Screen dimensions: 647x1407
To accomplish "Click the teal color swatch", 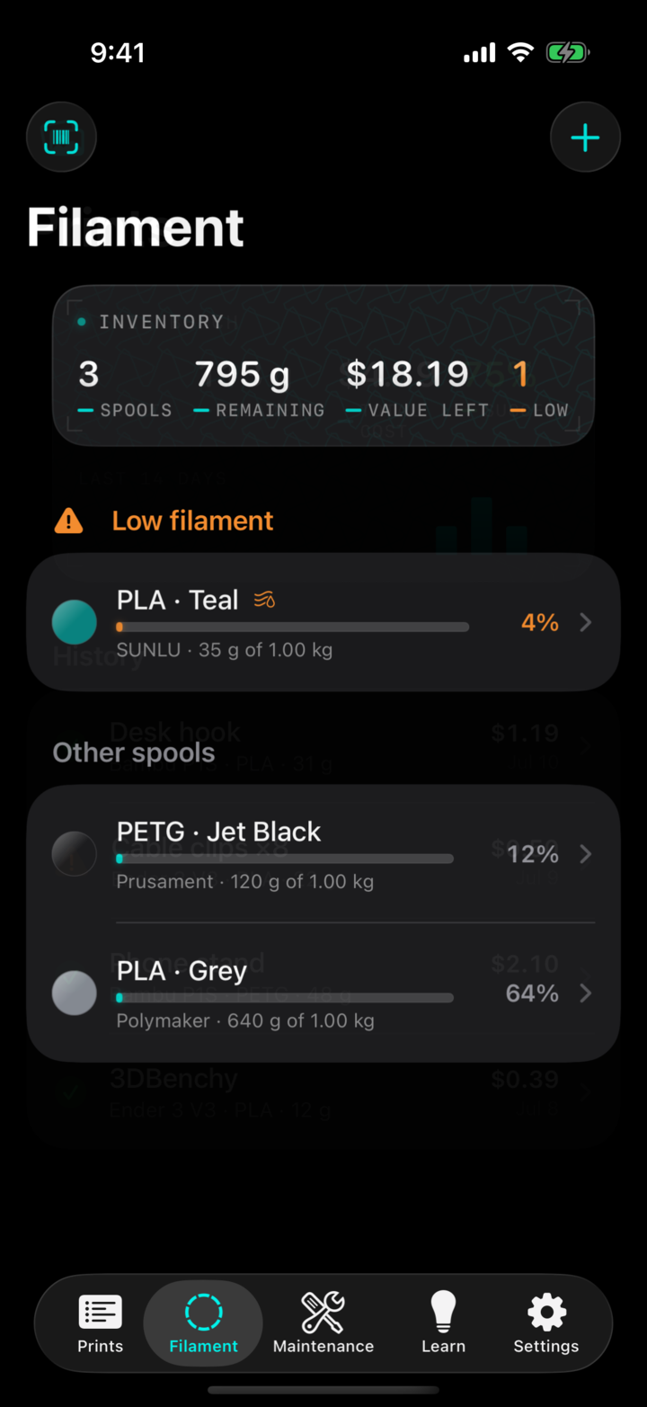I will coord(75,622).
